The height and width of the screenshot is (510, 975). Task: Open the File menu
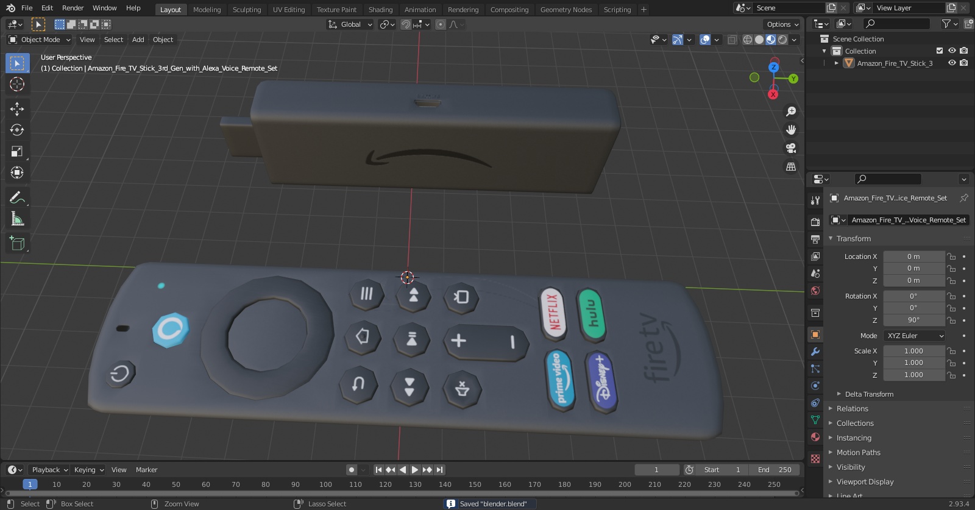click(27, 8)
